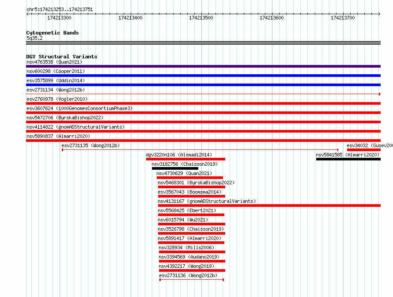Click ruler tick labeled 174213700
This screenshot has height=297, width=393.
tap(343, 18)
